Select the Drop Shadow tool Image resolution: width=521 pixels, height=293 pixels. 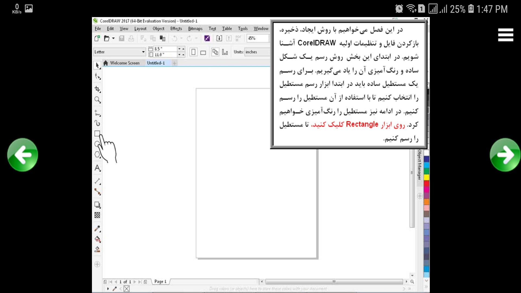(x=97, y=205)
